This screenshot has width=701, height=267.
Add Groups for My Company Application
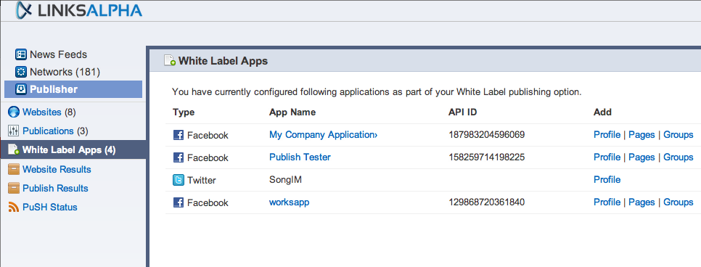click(x=679, y=135)
